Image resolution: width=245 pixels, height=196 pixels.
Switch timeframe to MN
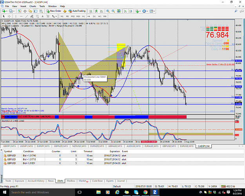105,16
